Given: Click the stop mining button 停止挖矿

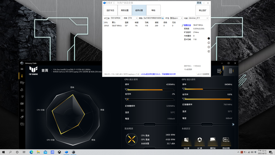Looking at the screenshot, I should (x=202, y=10).
